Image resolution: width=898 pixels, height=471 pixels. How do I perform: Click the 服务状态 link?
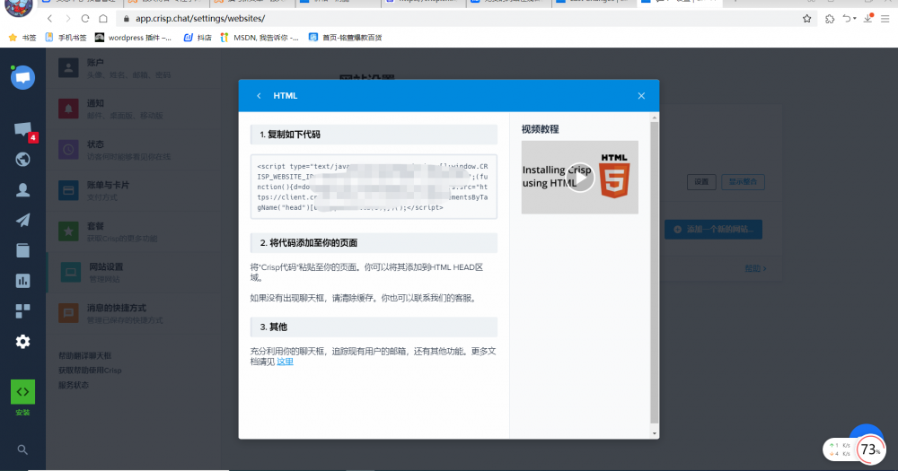[x=74, y=385]
